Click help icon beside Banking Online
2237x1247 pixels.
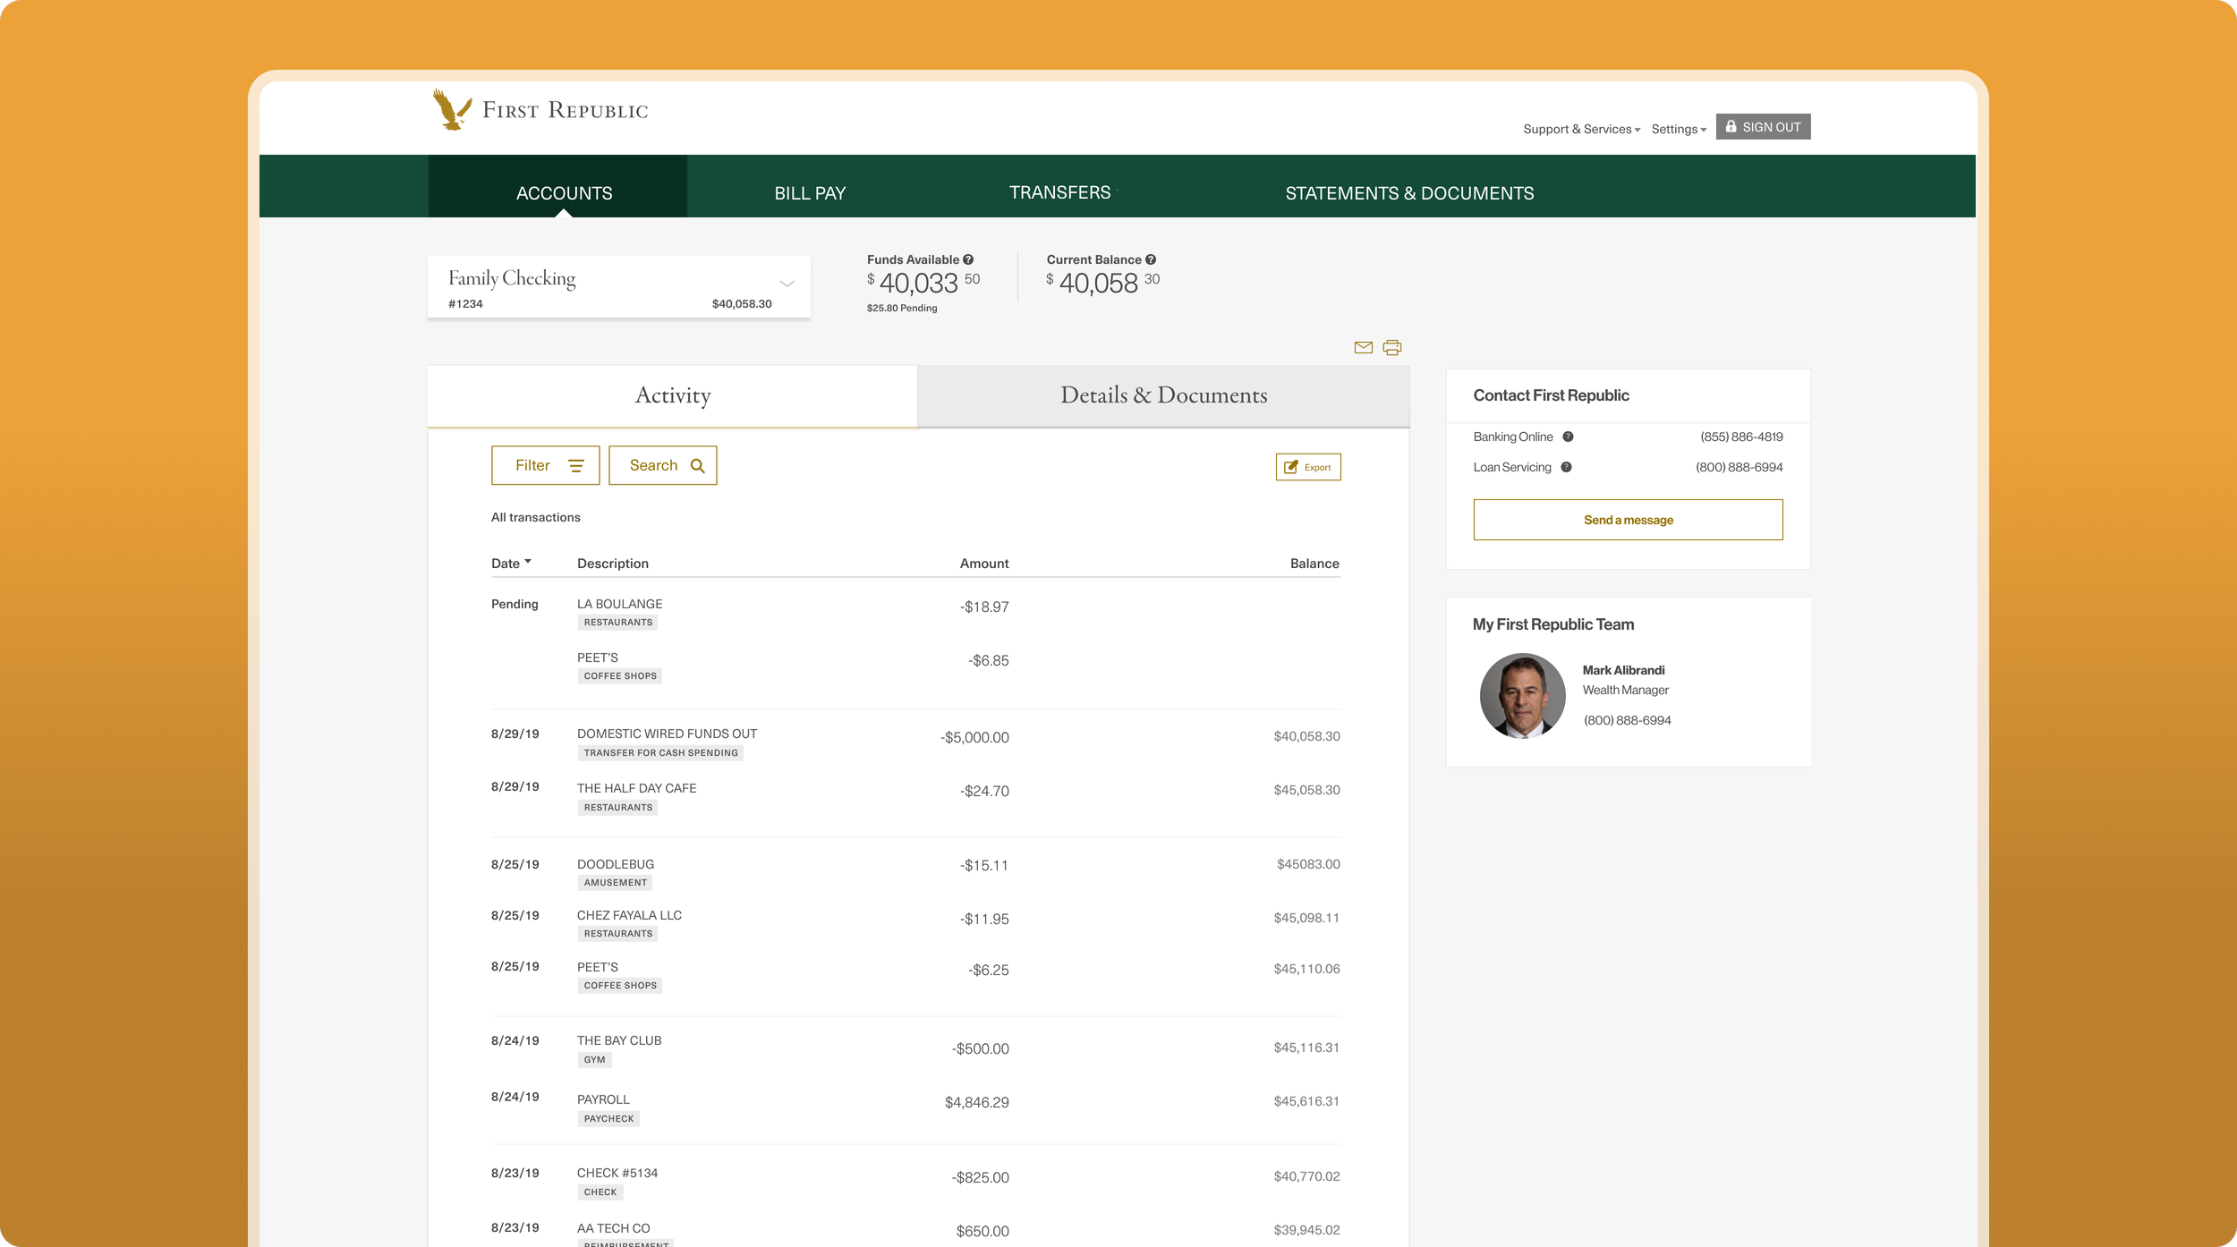click(1568, 437)
